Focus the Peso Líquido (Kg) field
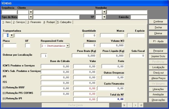 112,56
